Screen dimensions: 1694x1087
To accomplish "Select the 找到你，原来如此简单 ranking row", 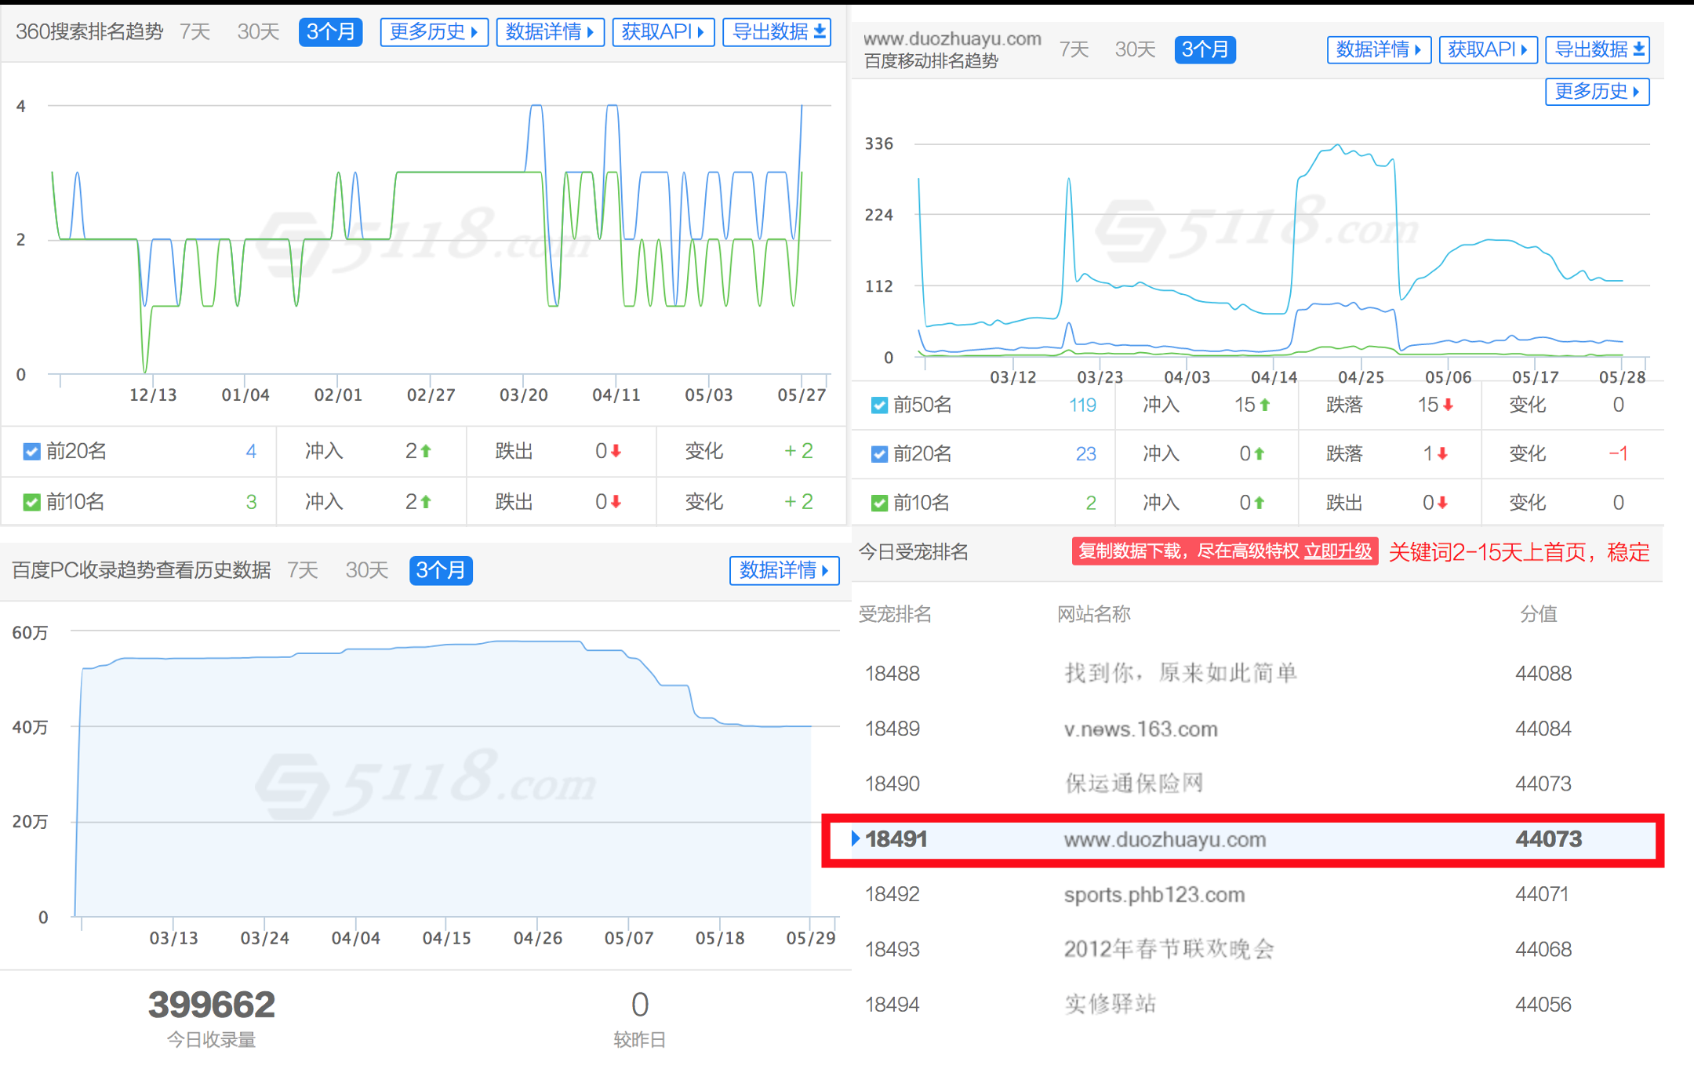I will point(1257,673).
